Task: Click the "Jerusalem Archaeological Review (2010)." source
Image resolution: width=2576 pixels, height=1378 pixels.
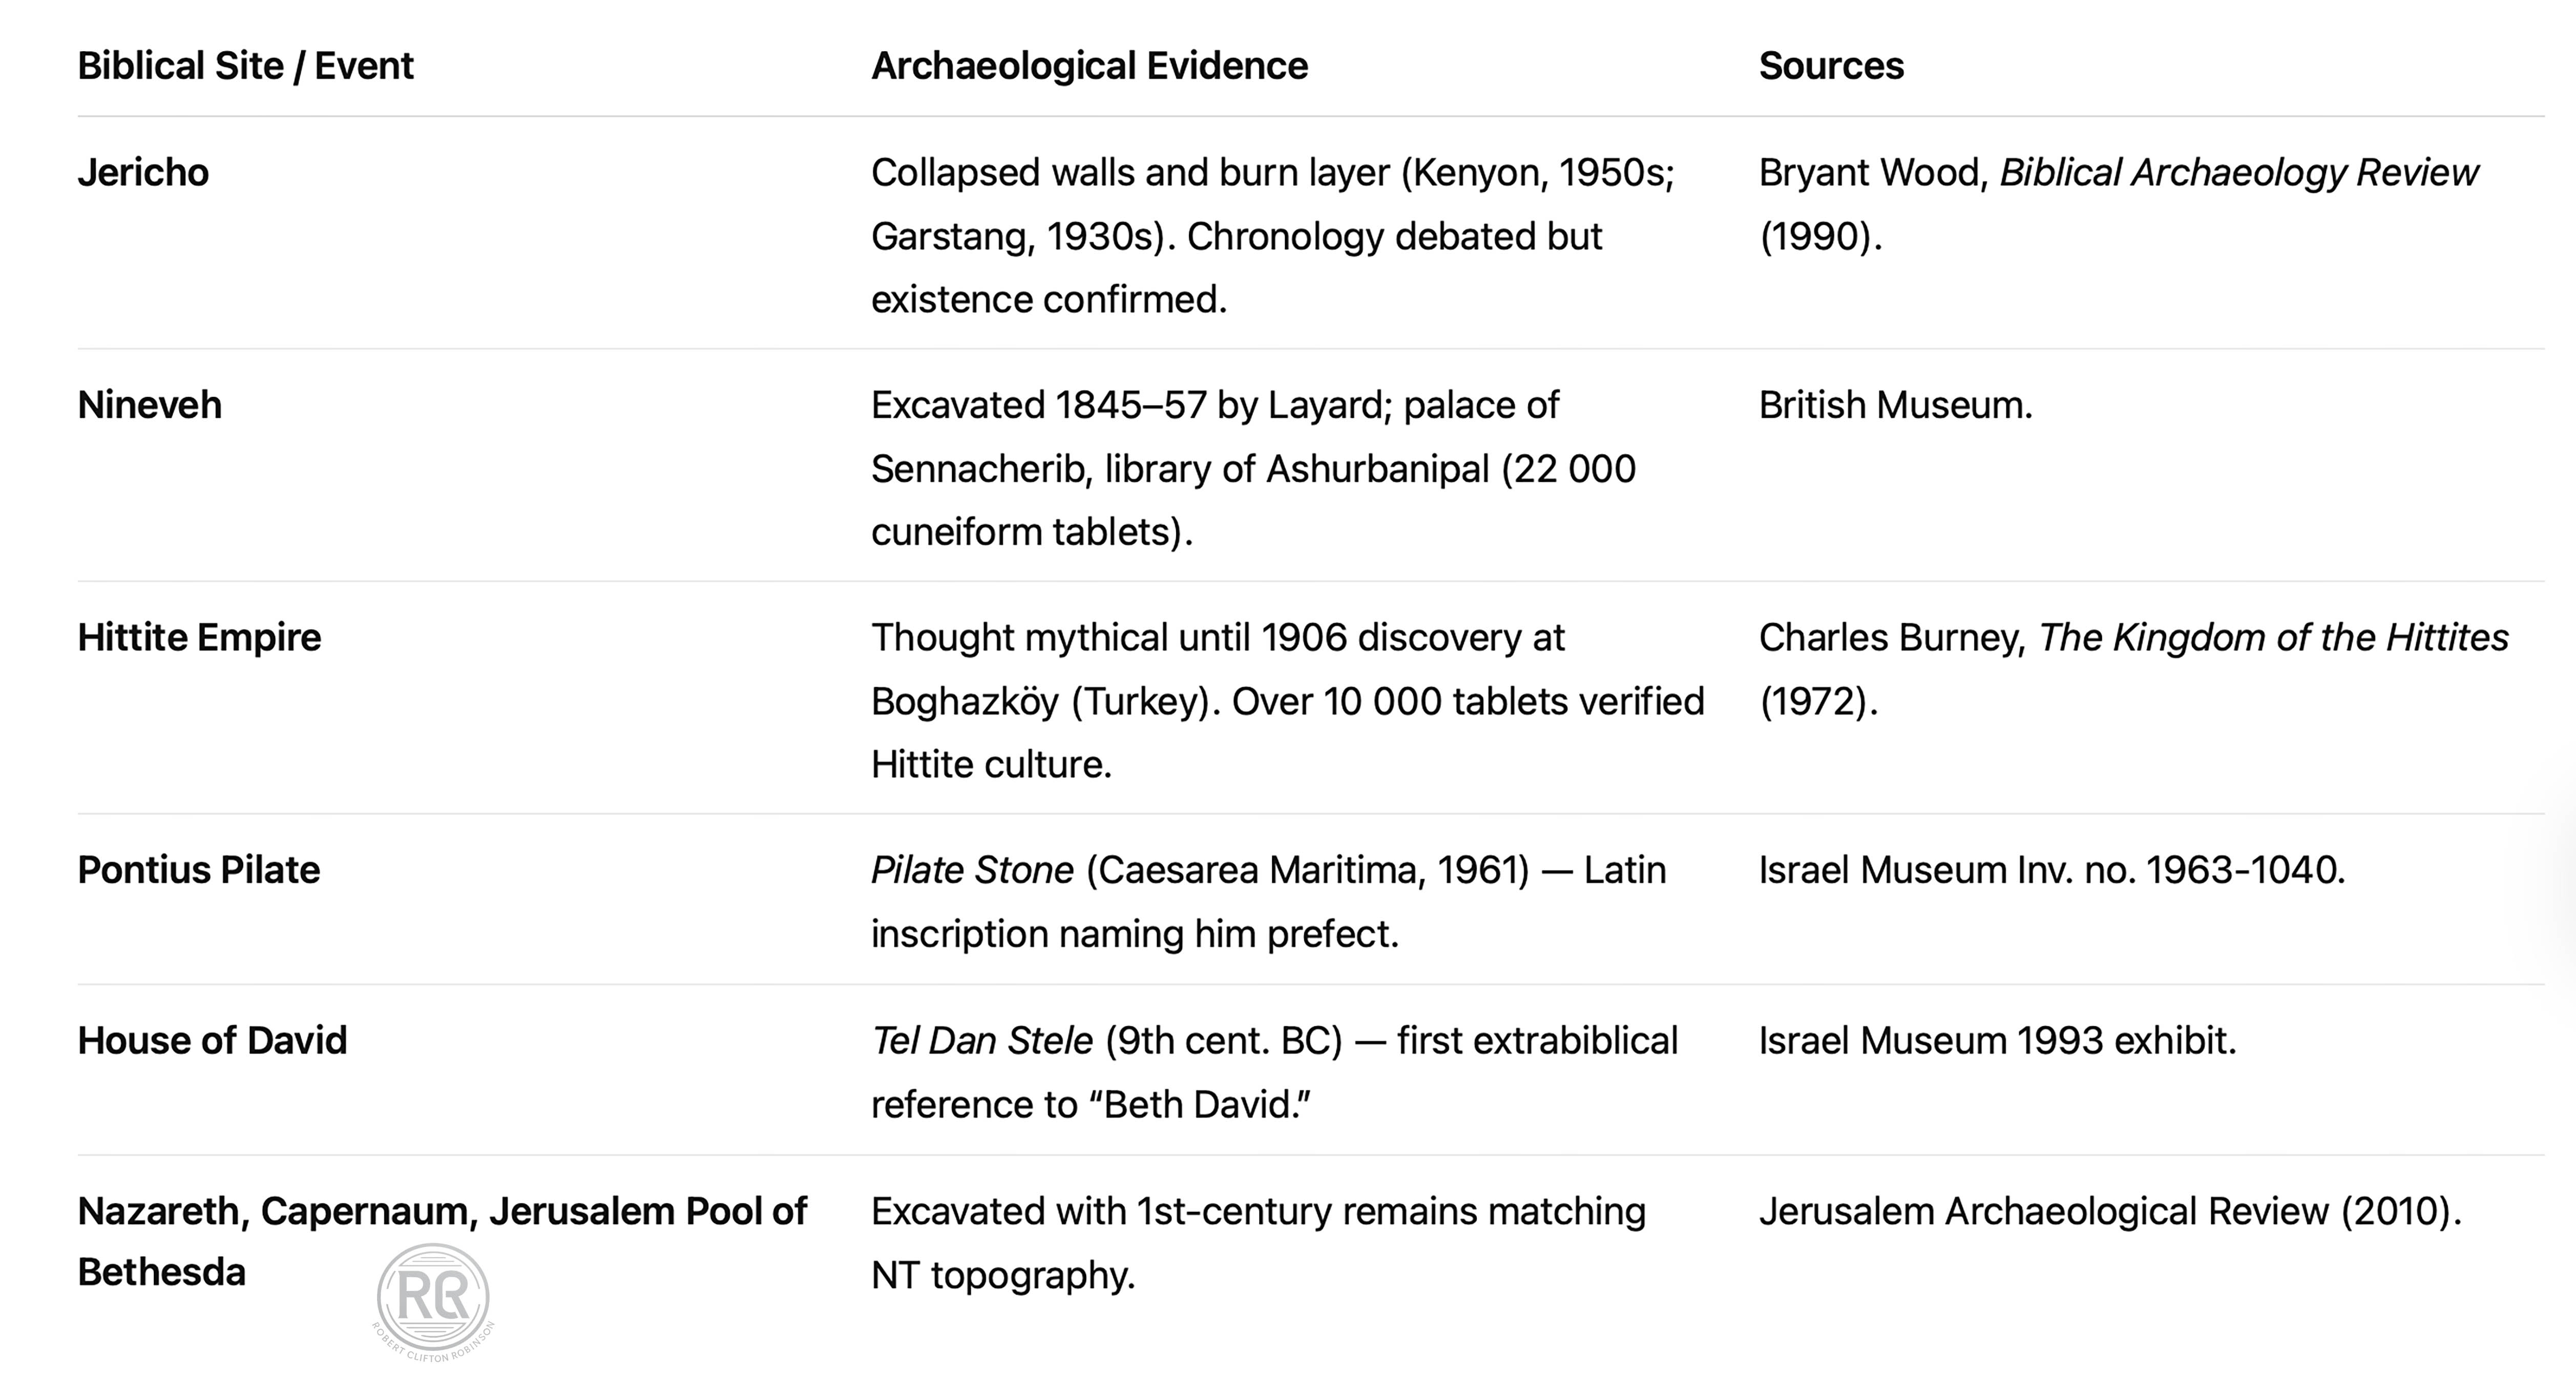Action: (2109, 1211)
